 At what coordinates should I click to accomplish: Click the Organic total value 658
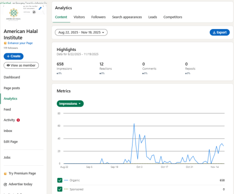pyautogui.click(x=222, y=180)
